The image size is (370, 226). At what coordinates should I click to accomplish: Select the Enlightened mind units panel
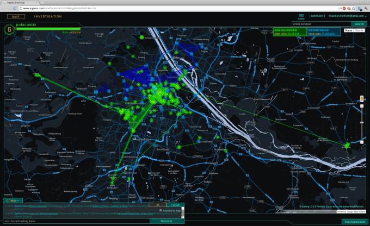coord(290,32)
